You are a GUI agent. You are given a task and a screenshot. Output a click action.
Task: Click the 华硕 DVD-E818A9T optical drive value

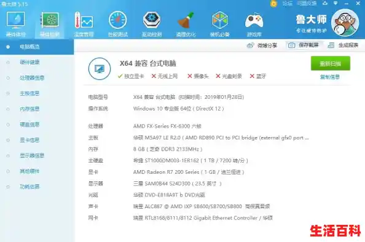click(x=169, y=195)
